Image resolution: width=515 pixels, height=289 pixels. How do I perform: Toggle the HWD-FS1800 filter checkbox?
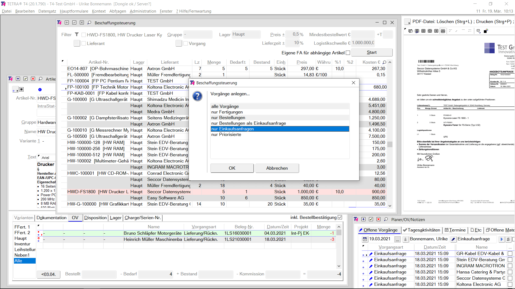click(84, 35)
